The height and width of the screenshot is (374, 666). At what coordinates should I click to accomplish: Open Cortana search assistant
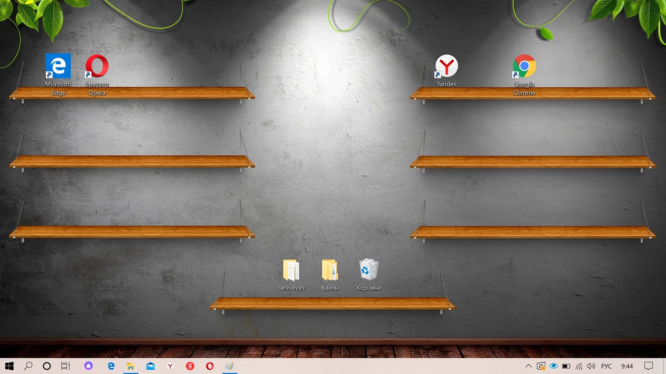(45, 366)
